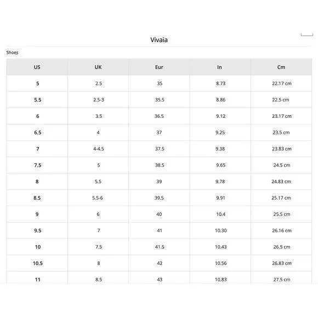Select the UK 4-4.5 cell

point(98,149)
